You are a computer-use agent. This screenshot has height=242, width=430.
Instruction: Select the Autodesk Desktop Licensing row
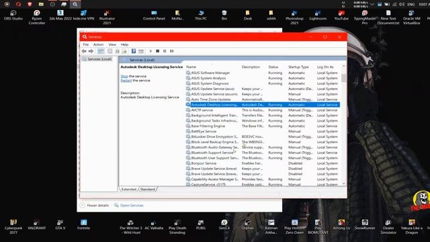pos(263,105)
